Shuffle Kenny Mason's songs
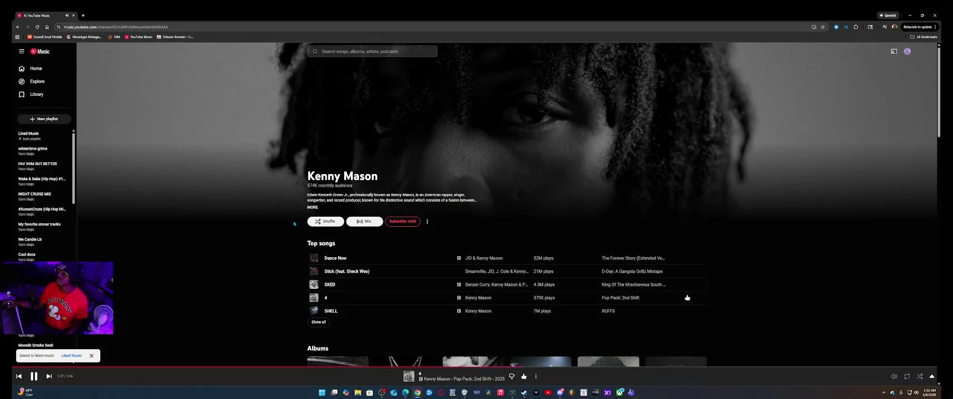Screen dimensions: 953x399 325,222
